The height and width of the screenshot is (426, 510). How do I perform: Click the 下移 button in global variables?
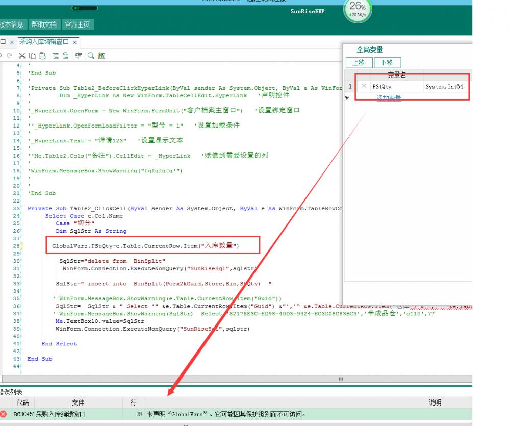[387, 62]
